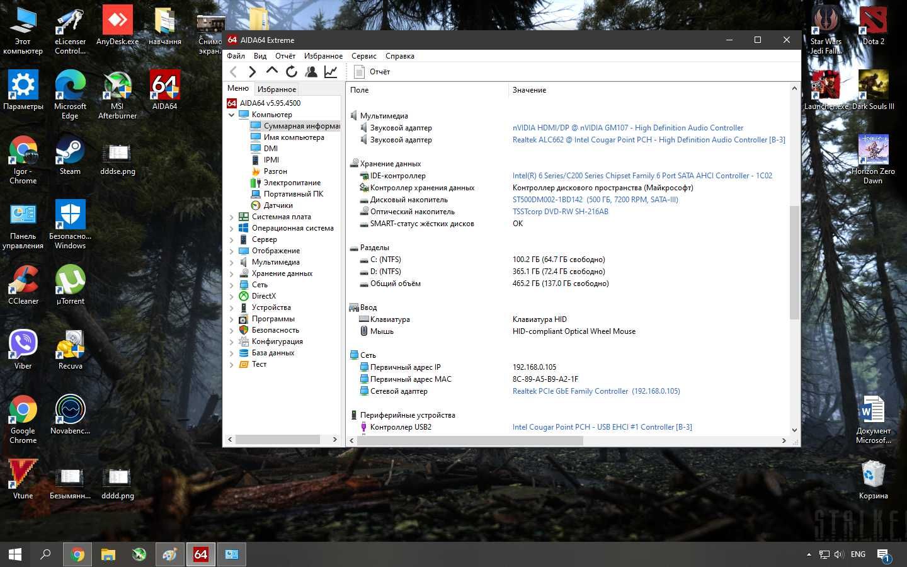Open the MSI Afterburner desktop icon
The width and height of the screenshot is (907, 567).
(x=117, y=94)
